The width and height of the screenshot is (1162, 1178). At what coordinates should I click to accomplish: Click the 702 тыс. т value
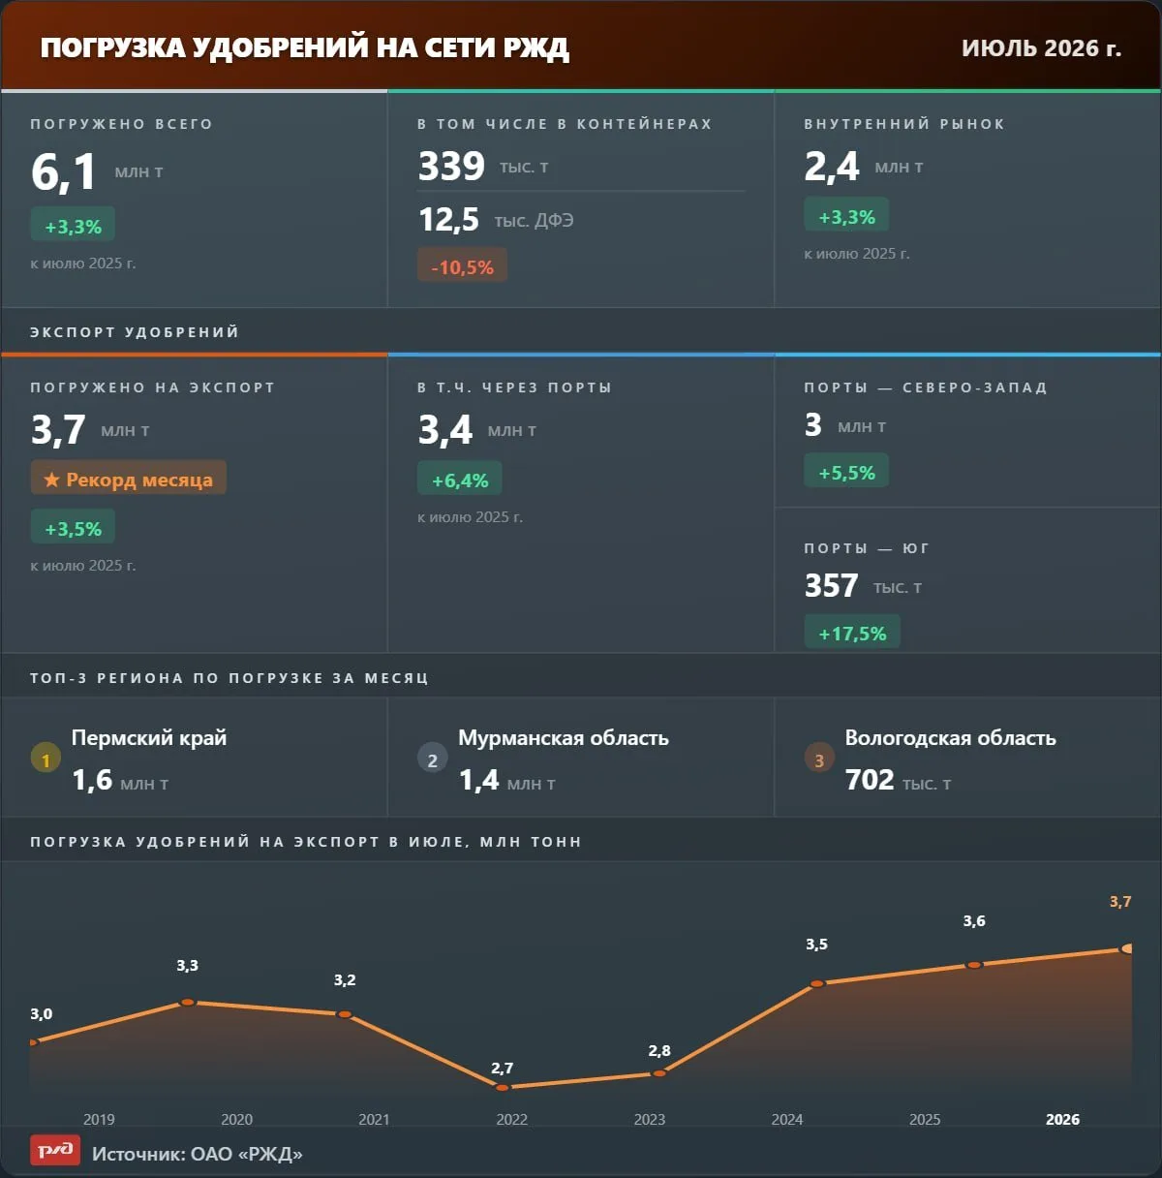point(898,780)
